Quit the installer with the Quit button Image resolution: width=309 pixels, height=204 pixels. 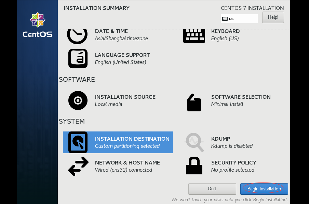tap(212, 189)
